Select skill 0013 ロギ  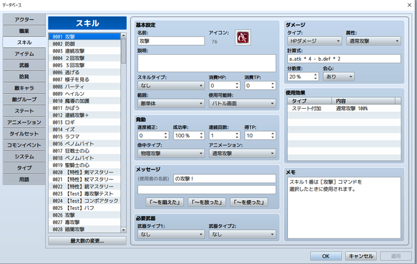(85, 123)
